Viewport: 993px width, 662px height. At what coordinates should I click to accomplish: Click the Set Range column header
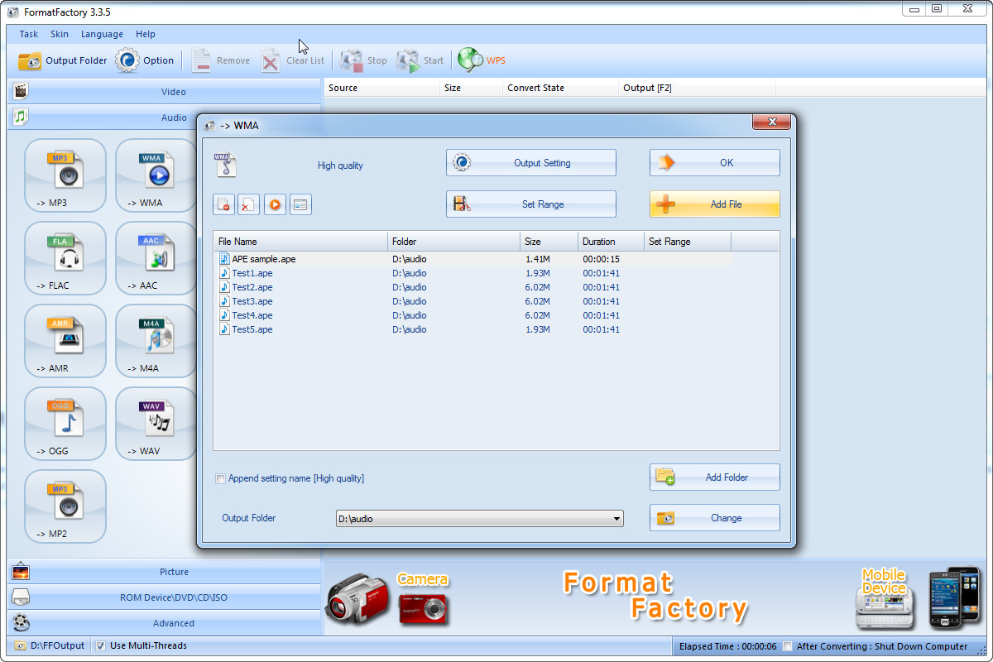[x=688, y=242]
